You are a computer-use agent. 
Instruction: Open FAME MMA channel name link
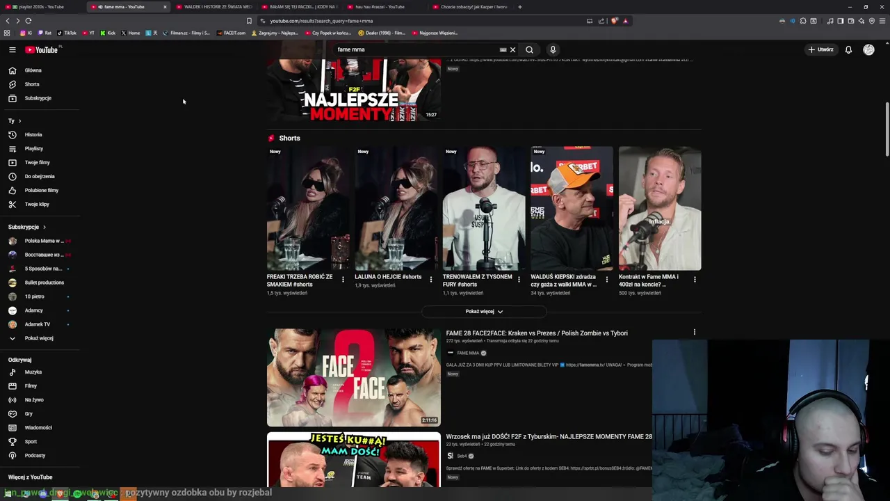[x=468, y=353]
